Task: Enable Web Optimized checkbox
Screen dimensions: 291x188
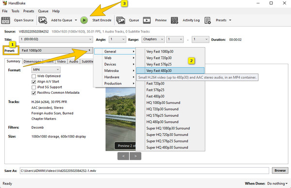Action: (33, 76)
